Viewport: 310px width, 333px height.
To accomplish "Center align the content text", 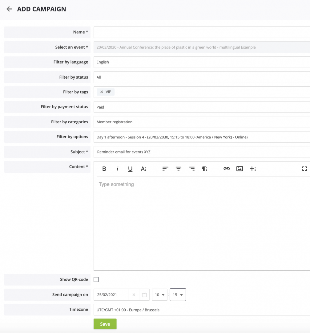I will (x=179, y=169).
